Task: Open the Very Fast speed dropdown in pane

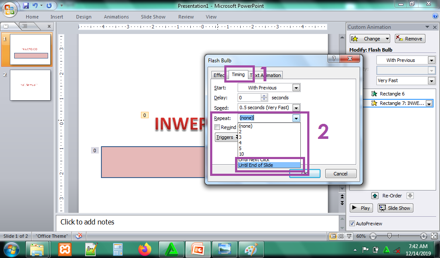Action: pyautogui.click(x=431, y=80)
